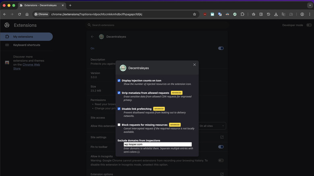
Task: Bookmark this page with the star icon
Action: (194, 14)
